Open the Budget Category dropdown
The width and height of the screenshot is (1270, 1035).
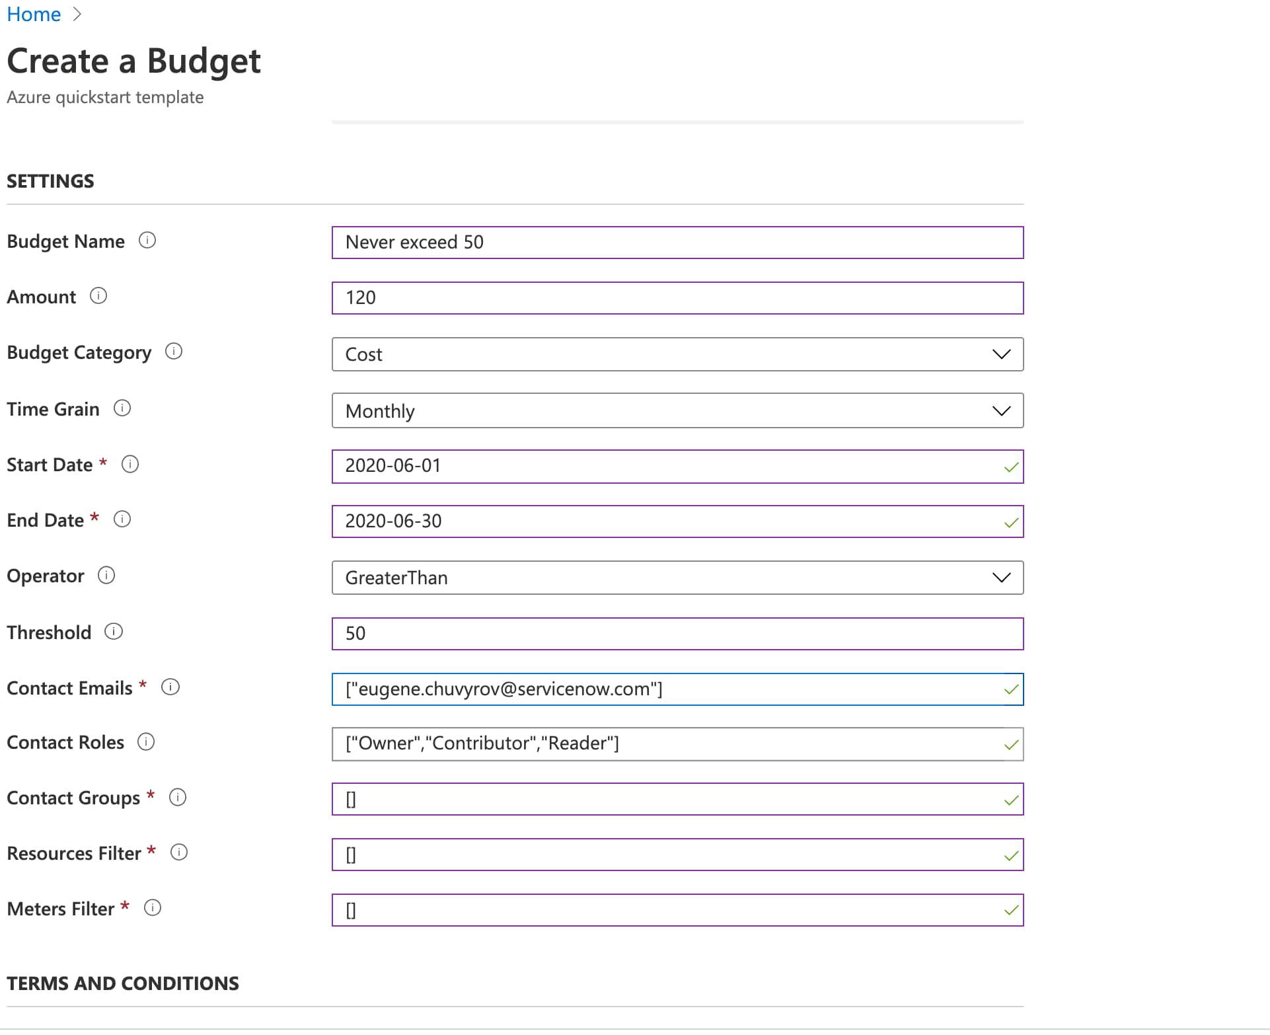677,354
